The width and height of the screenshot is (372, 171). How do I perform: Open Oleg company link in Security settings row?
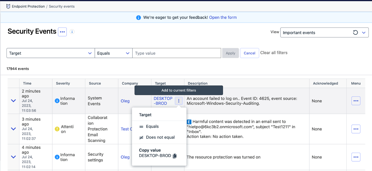(125, 157)
